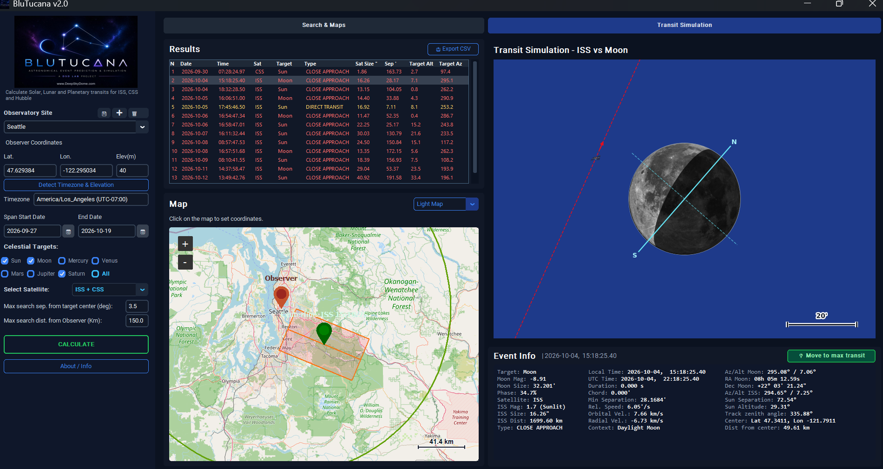Check the All targets checkbox
This screenshot has height=469, width=883.
(x=95, y=274)
